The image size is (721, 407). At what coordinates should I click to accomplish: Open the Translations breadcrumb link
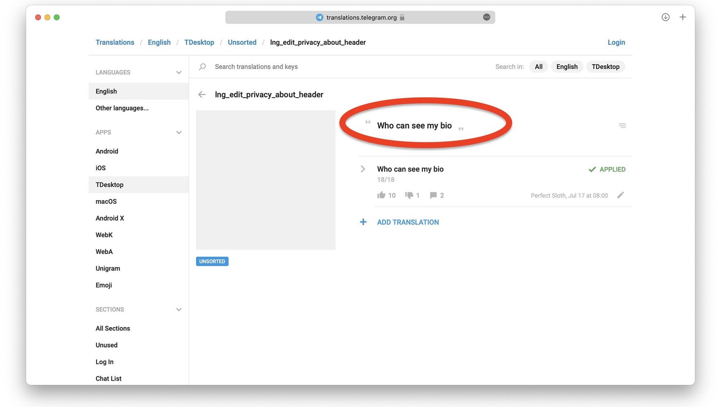tap(115, 42)
